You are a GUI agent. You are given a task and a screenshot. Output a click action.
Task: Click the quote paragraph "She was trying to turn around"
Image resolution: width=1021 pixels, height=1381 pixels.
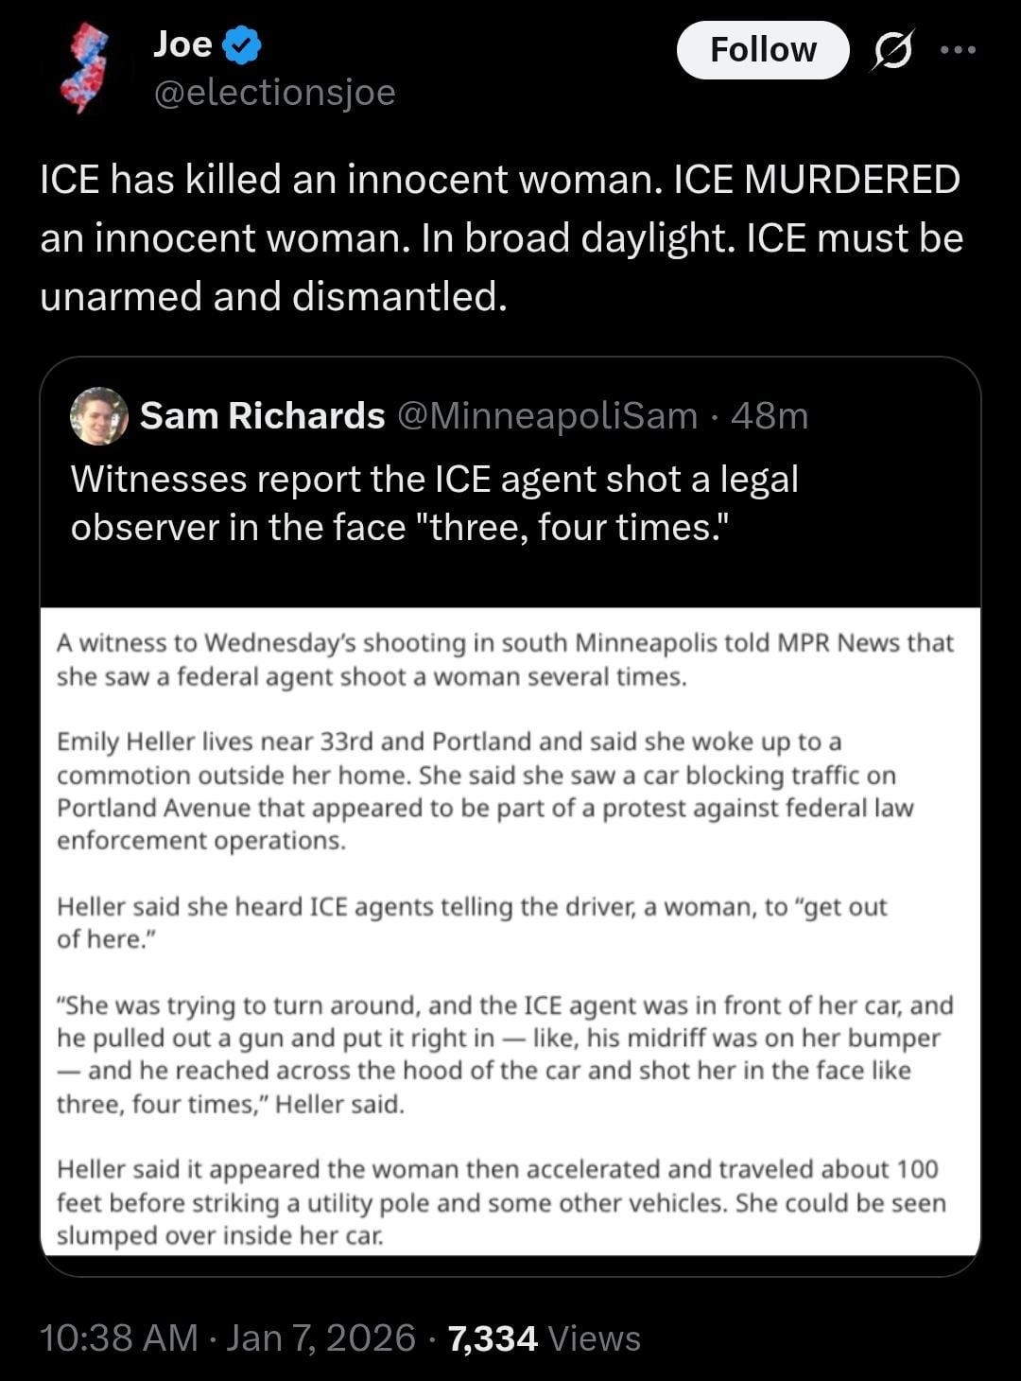[505, 1054]
